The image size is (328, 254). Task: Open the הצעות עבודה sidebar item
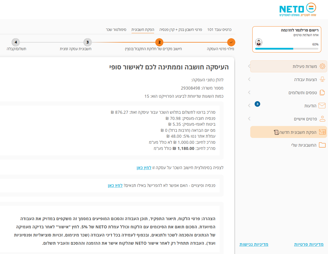pyautogui.click(x=289, y=80)
